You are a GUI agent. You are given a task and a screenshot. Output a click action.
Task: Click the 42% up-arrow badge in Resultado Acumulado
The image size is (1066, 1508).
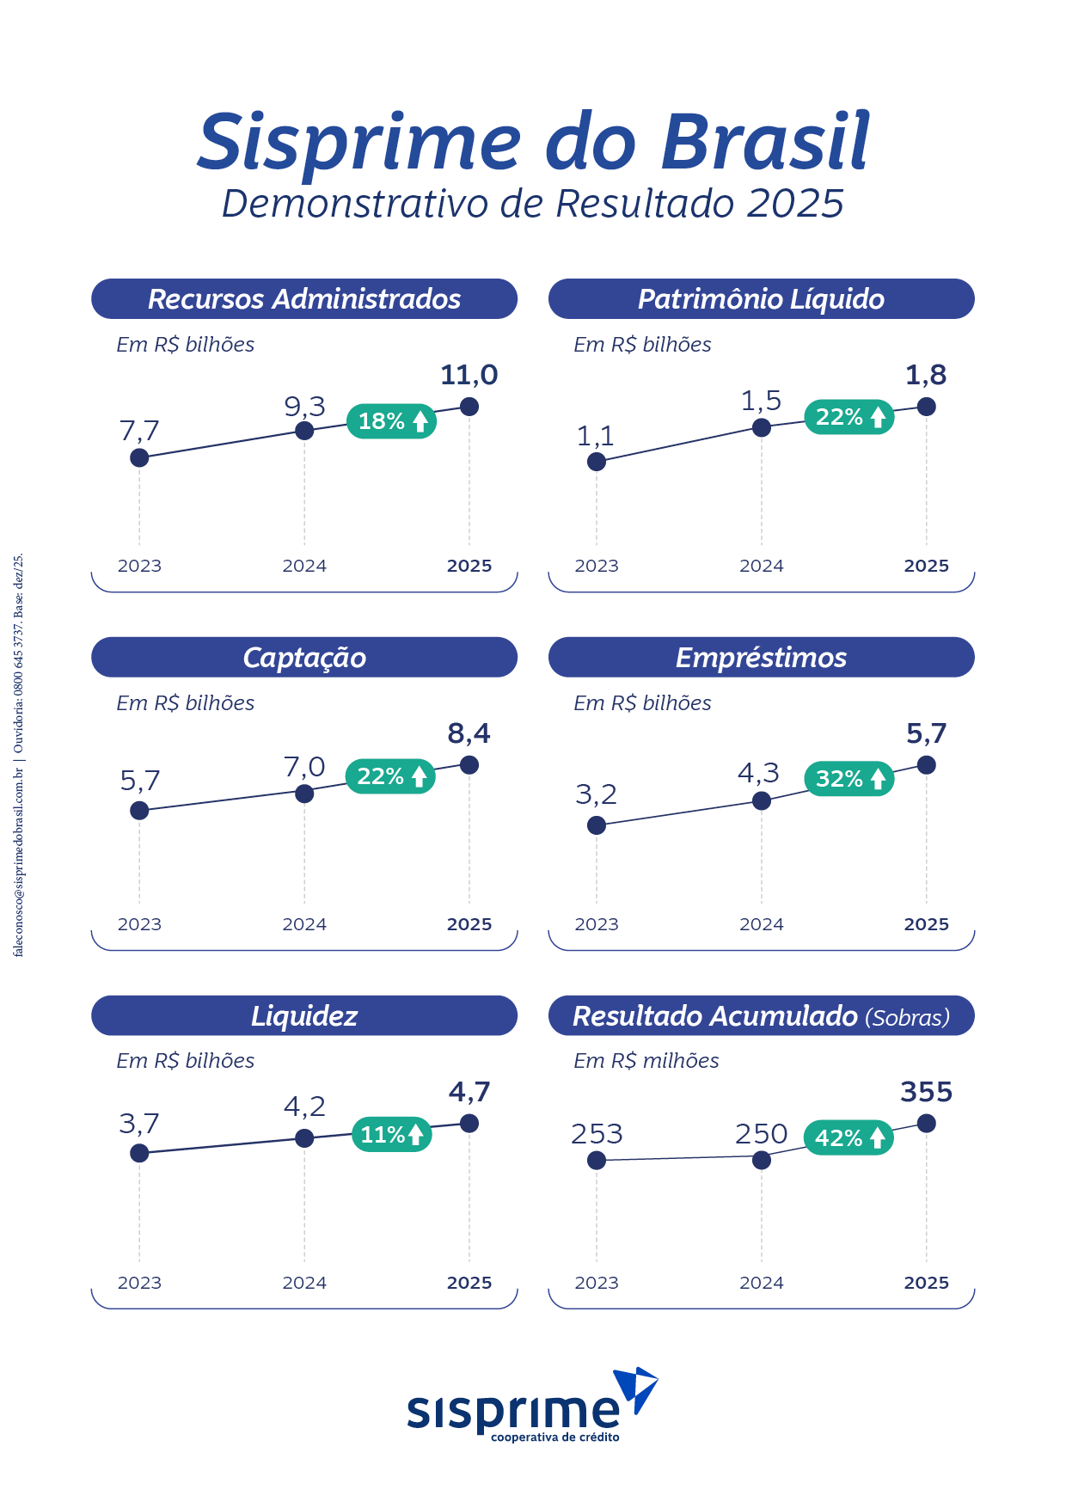[849, 1137]
